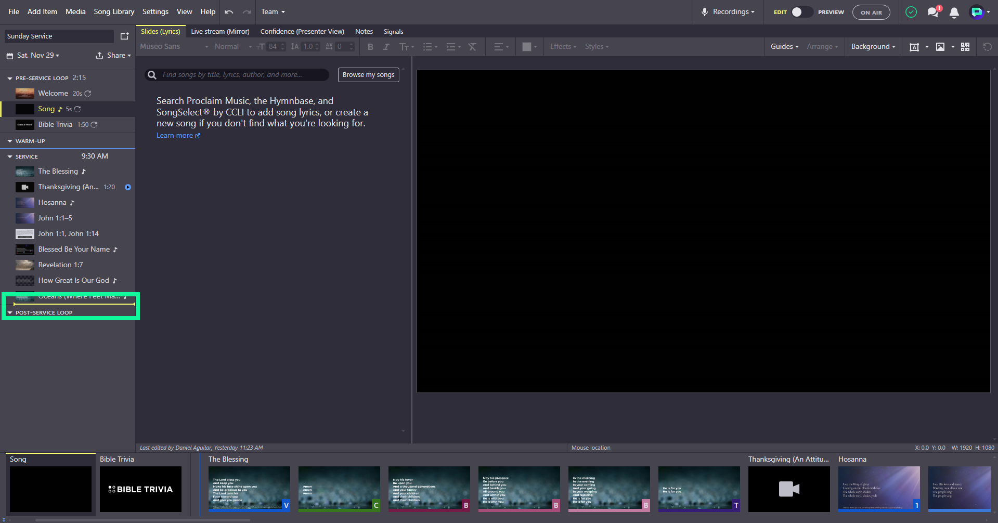Switch to Confidence (Presenter View) tab
The width and height of the screenshot is (998, 523).
pyautogui.click(x=302, y=32)
